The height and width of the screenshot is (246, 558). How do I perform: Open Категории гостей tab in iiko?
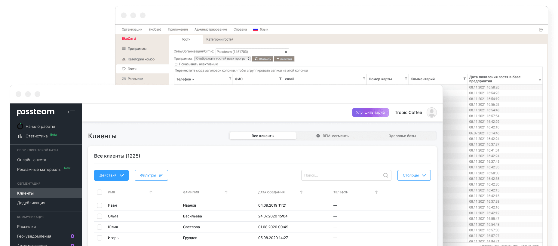tap(220, 39)
